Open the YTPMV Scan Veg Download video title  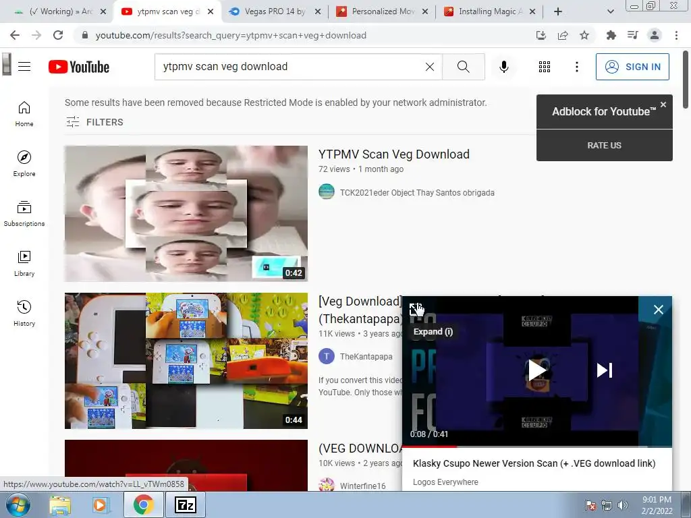coord(393,154)
